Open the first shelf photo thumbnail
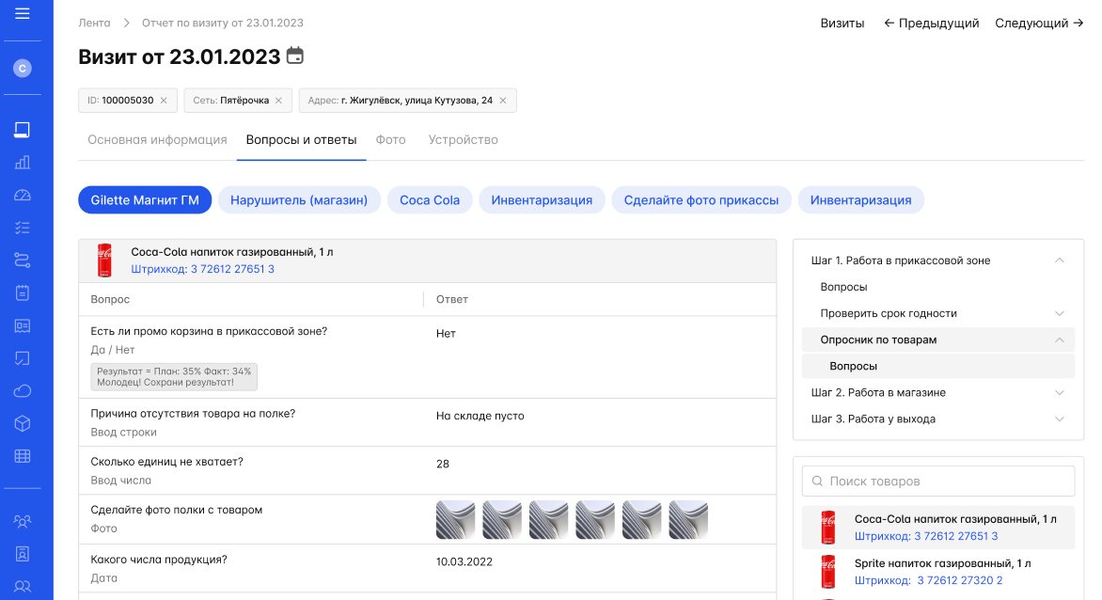1102x600 pixels. pos(455,520)
